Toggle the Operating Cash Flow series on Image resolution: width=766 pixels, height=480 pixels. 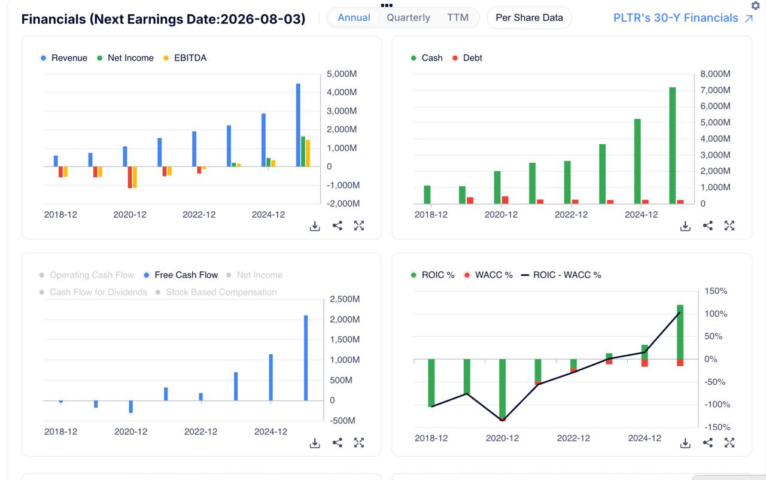coord(87,275)
